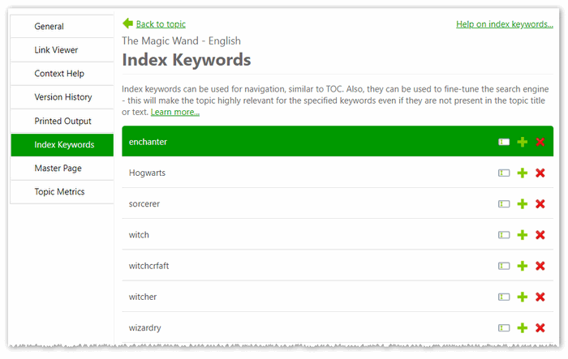Screen dimensions: 568x359
Task: Delete the wizardry keyword
Action: click(x=540, y=327)
